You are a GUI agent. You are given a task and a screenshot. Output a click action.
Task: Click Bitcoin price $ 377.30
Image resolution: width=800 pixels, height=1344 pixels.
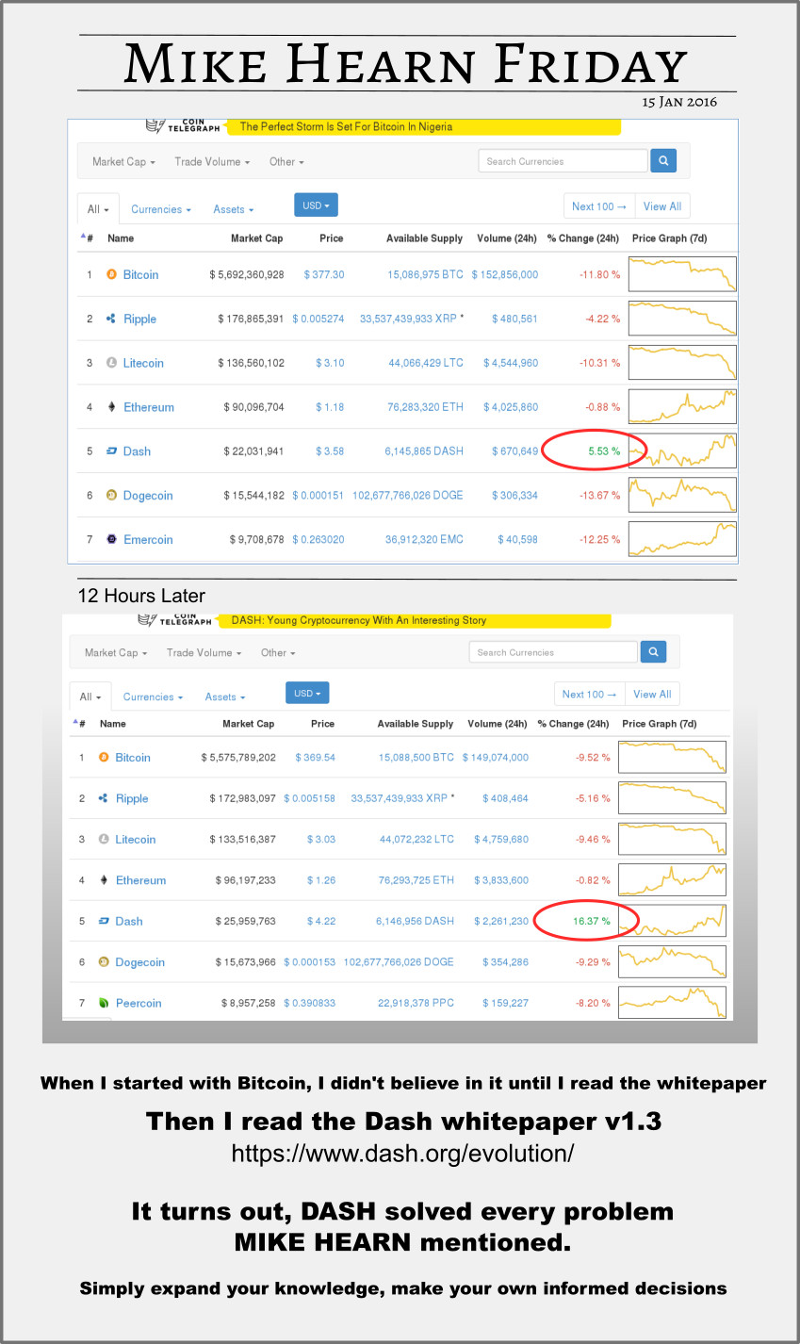click(324, 275)
